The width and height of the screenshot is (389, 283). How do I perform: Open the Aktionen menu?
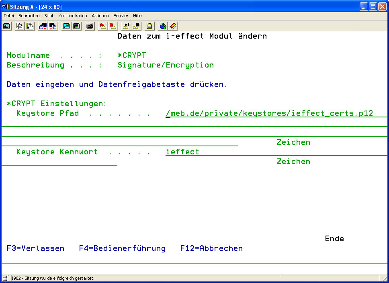100,16
